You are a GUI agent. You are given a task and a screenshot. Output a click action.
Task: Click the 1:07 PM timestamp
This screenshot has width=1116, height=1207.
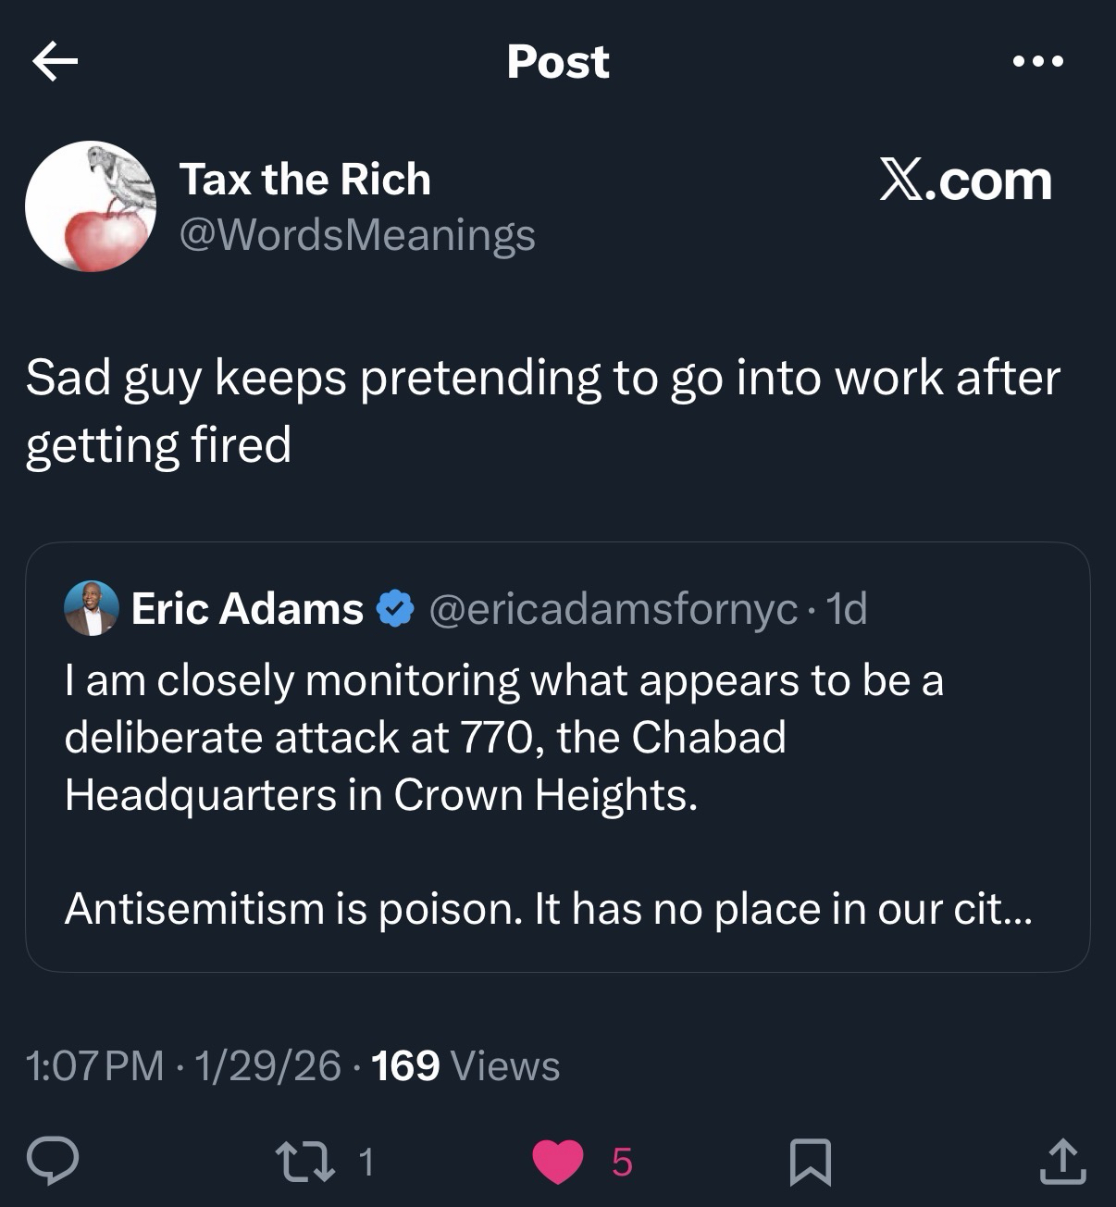95,1065
